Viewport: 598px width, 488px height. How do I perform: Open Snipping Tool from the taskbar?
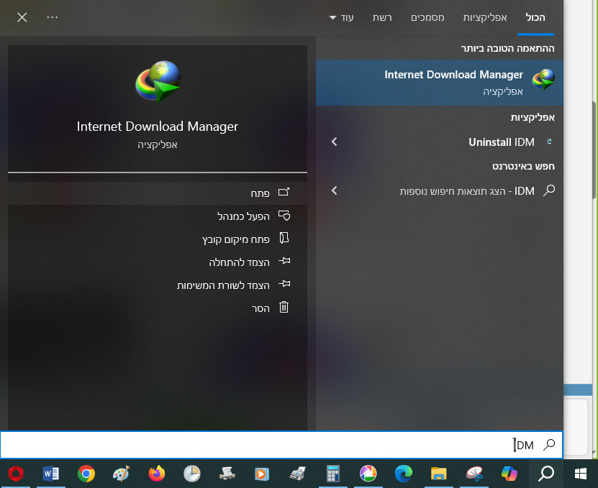click(x=474, y=474)
